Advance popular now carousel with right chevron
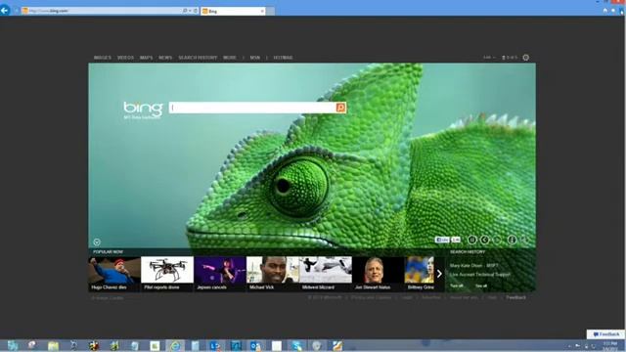The height and width of the screenshot is (352, 626). tap(439, 274)
